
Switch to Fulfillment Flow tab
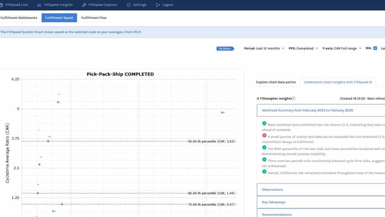94,18
